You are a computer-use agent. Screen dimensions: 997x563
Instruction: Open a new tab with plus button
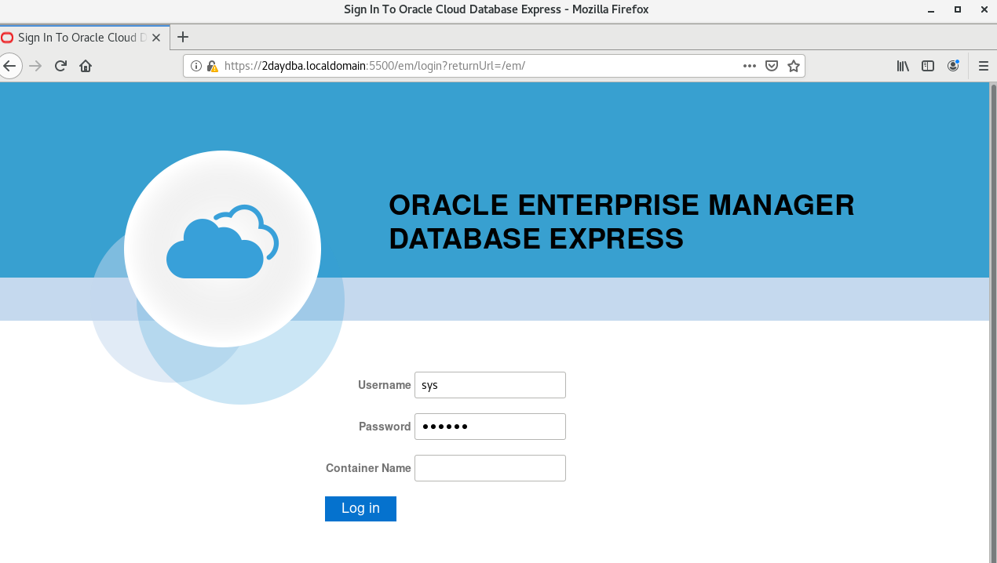pyautogui.click(x=183, y=37)
